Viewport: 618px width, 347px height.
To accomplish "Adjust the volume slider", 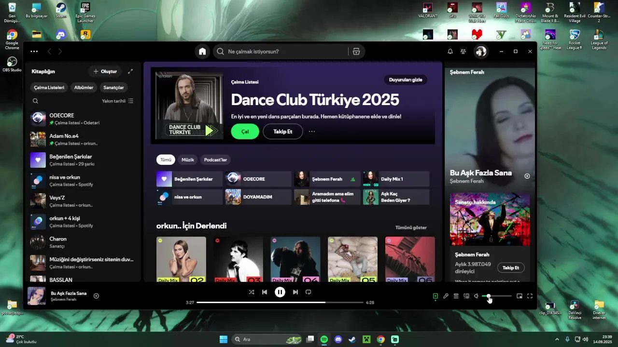I will (x=497, y=296).
